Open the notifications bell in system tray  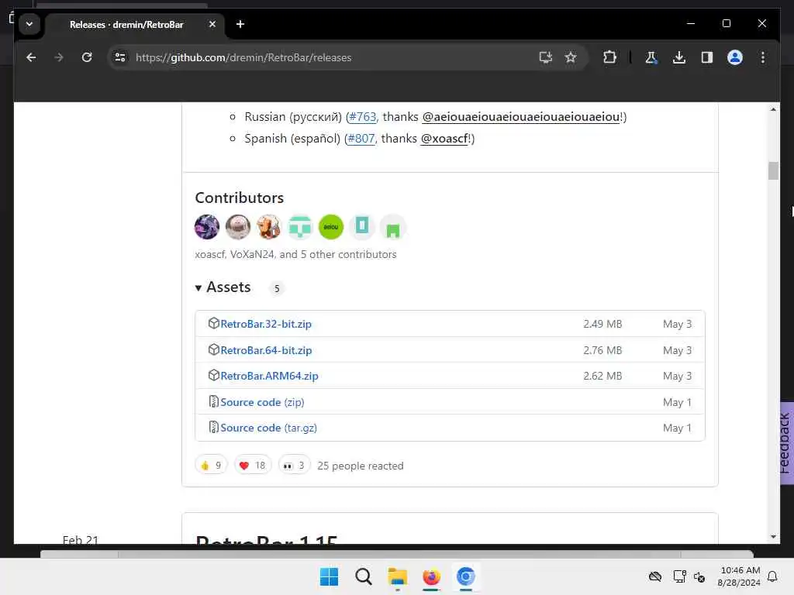(x=772, y=576)
